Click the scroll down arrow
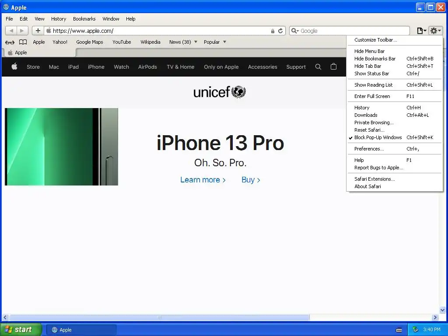Image resolution: width=448 pixels, height=336 pixels. (x=442, y=310)
